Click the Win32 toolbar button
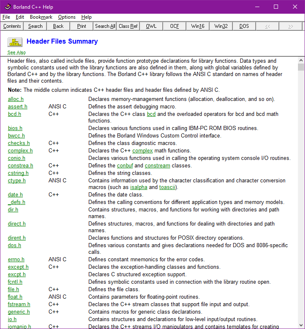This screenshot has height=329, width=305. click(221, 26)
